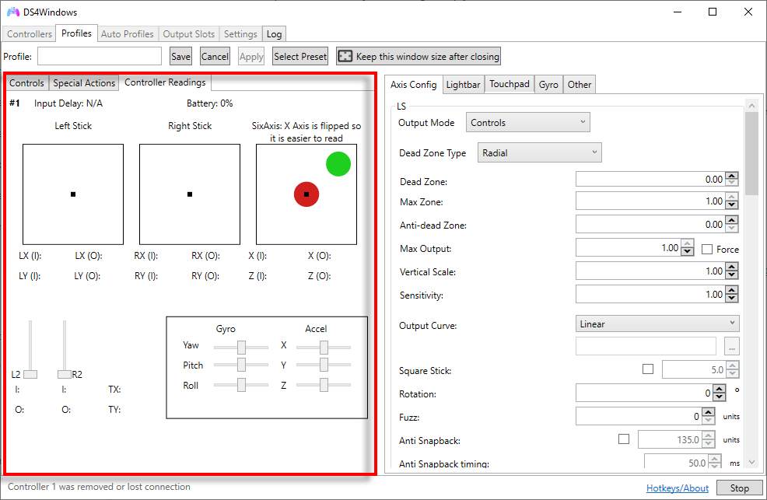Click the Select Preset button
Viewport: 767px width, 500px height.
(300, 57)
